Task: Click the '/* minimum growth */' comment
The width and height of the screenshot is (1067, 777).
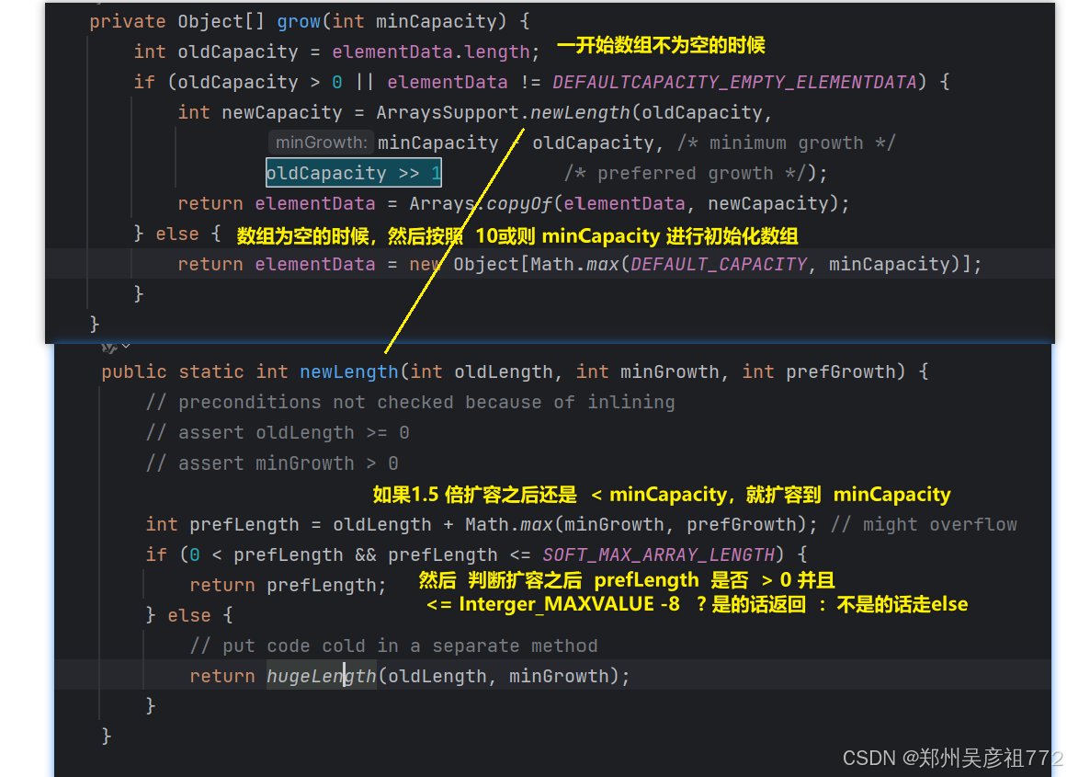Action: pyautogui.click(x=786, y=143)
